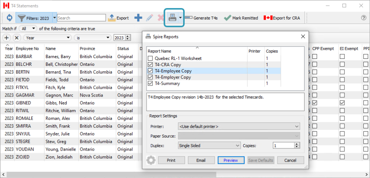Open the Duplex Single Sided dropdown
The image size is (370, 178).
click(x=209, y=146)
